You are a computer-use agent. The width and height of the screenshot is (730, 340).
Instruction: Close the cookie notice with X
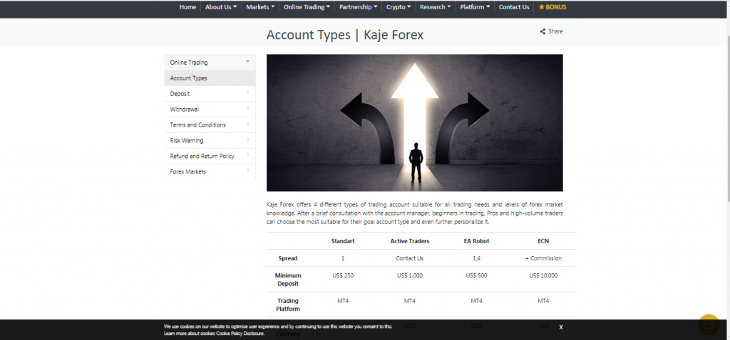click(561, 327)
